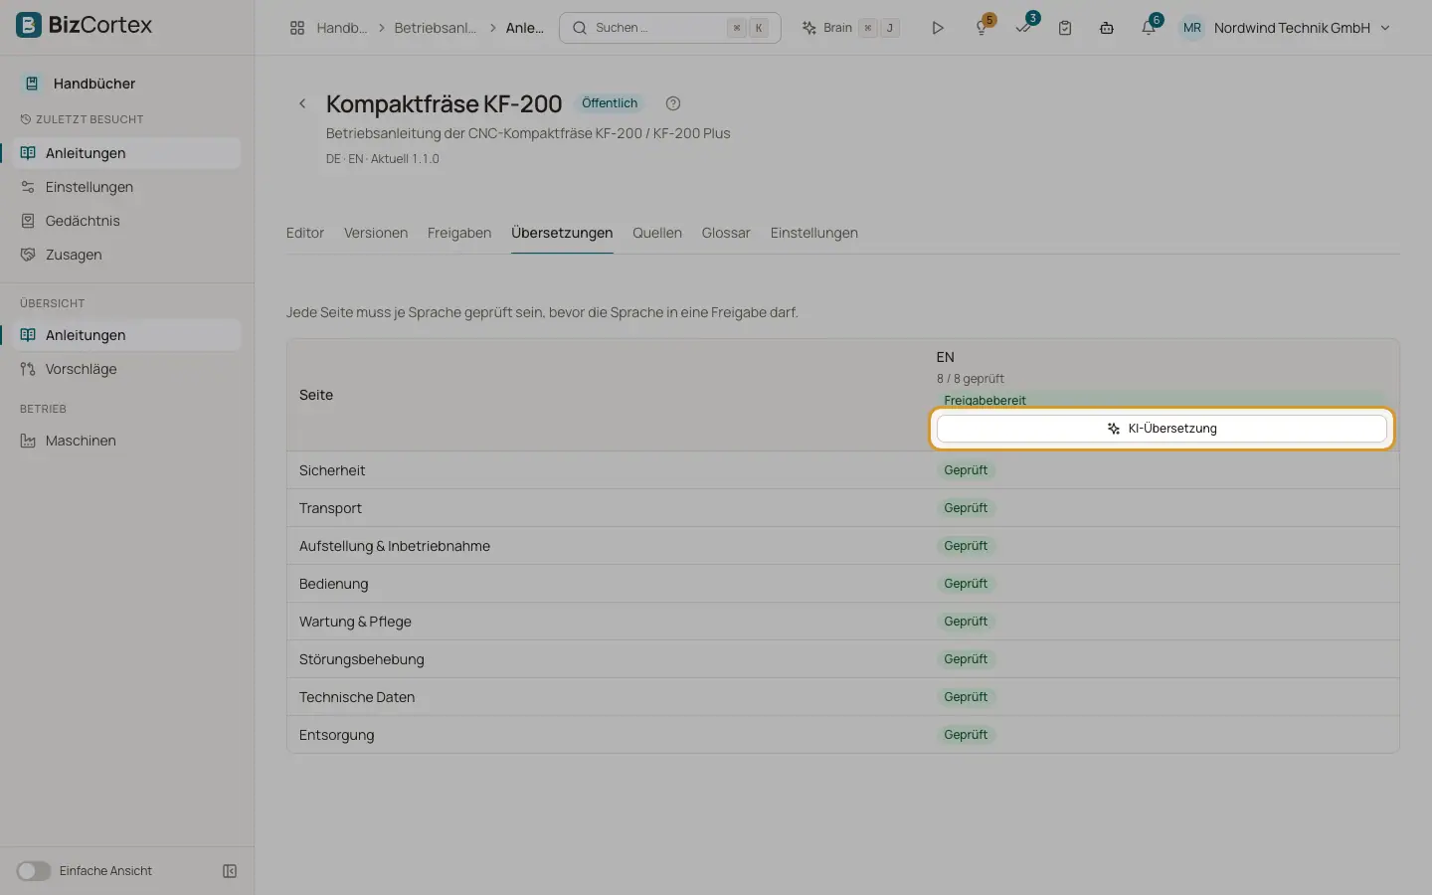
Task: Click the KI-Übersetzung button
Action: [1162, 429]
